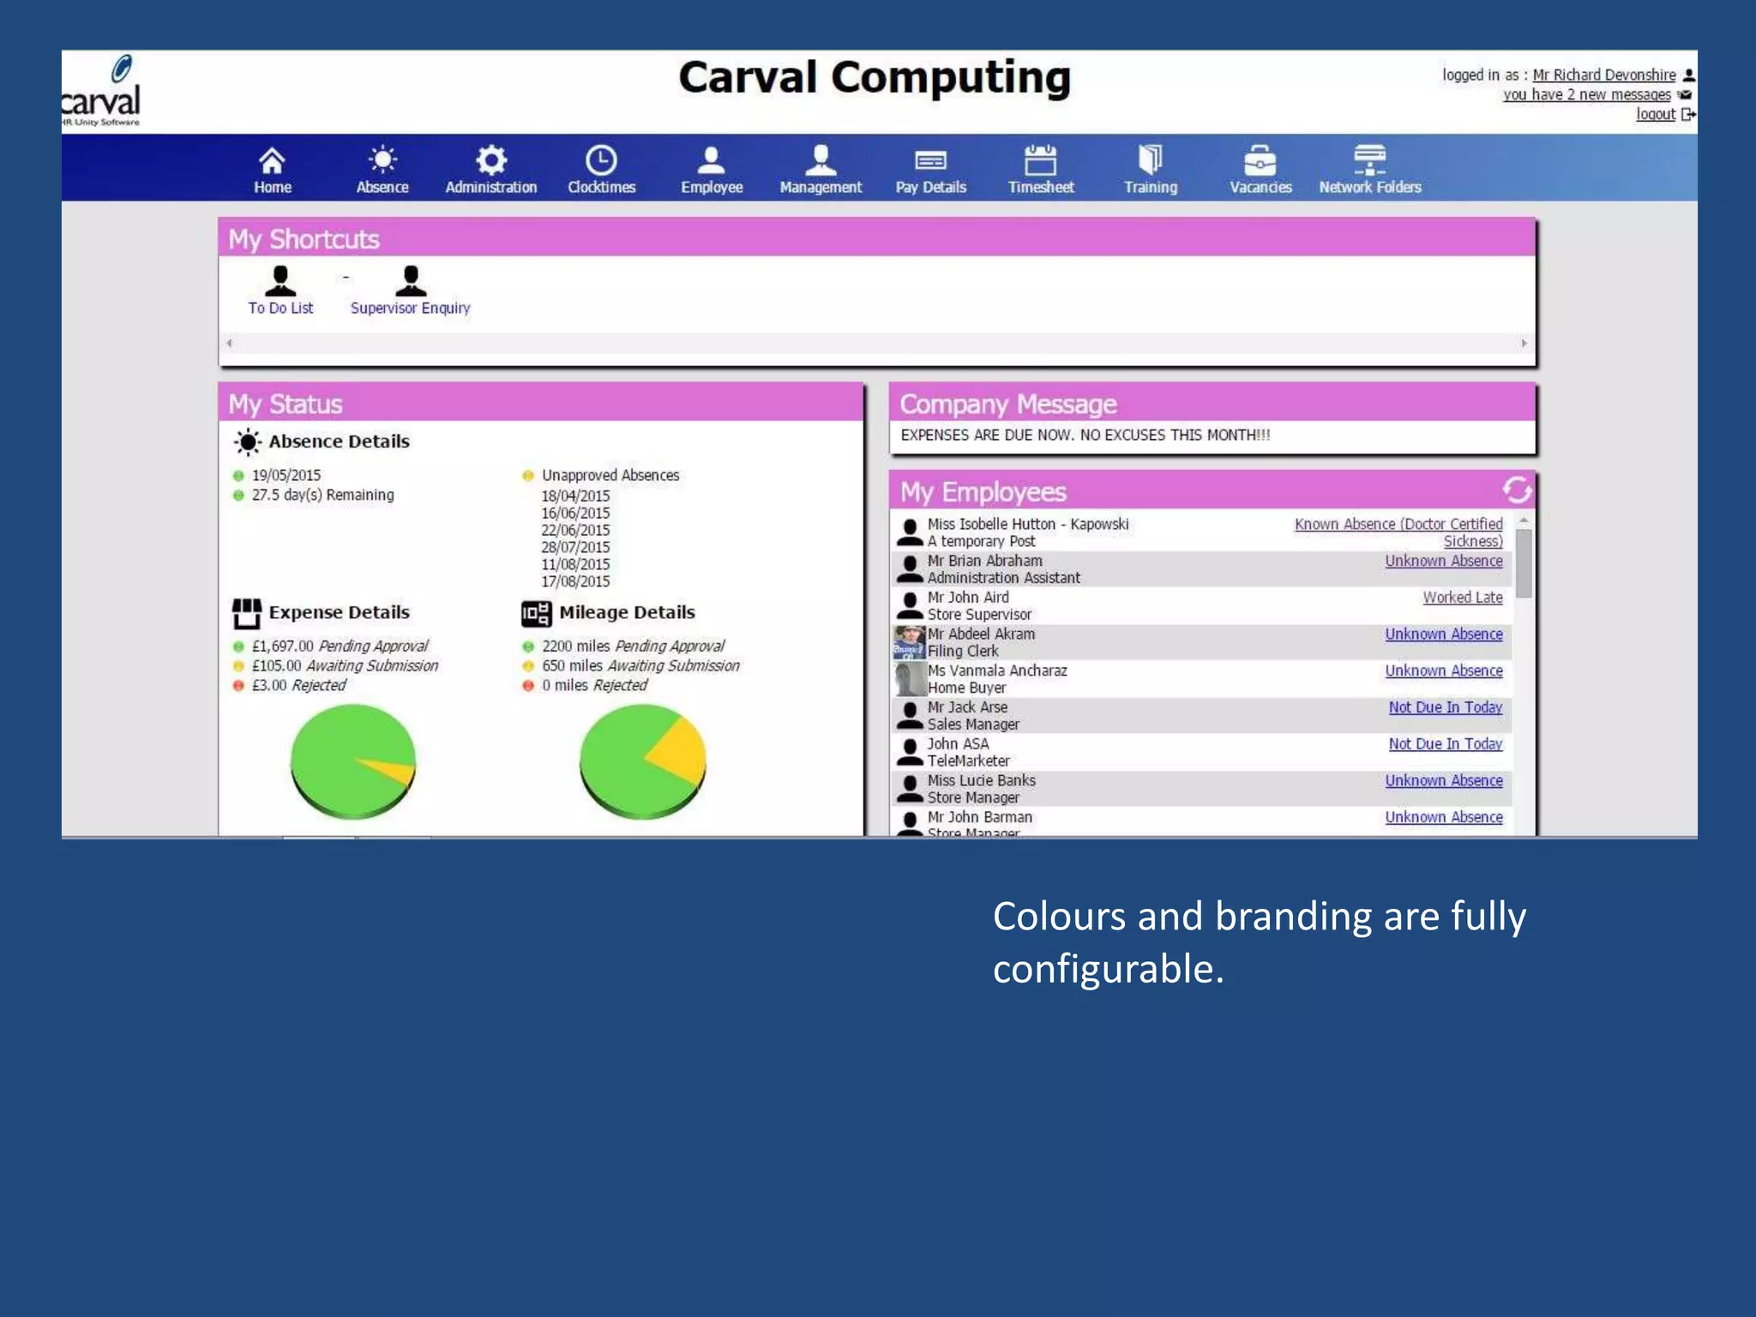This screenshot has height=1317, width=1756.
Task: Click Miss Isobelle Hutton's person icon
Action: coord(909,532)
